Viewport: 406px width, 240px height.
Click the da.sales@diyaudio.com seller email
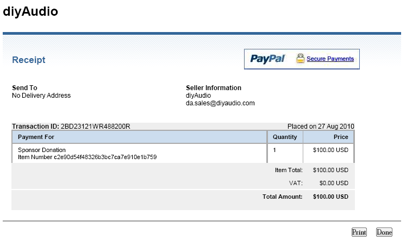click(220, 103)
